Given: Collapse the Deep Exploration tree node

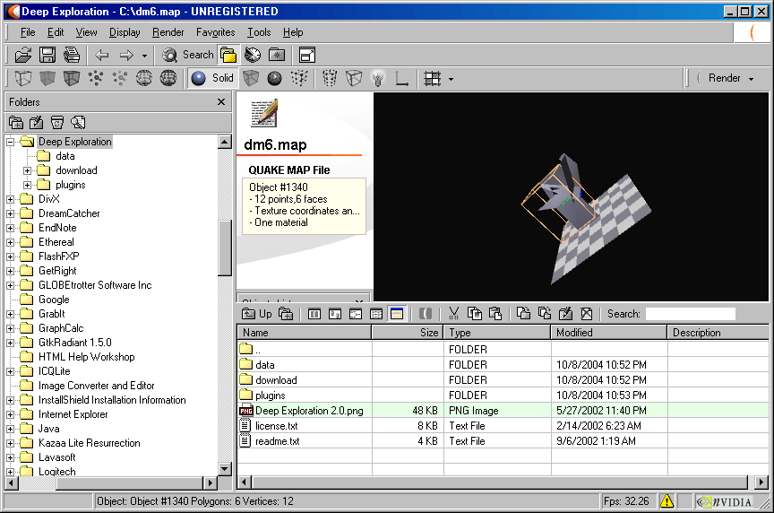Looking at the screenshot, I should coord(11,142).
